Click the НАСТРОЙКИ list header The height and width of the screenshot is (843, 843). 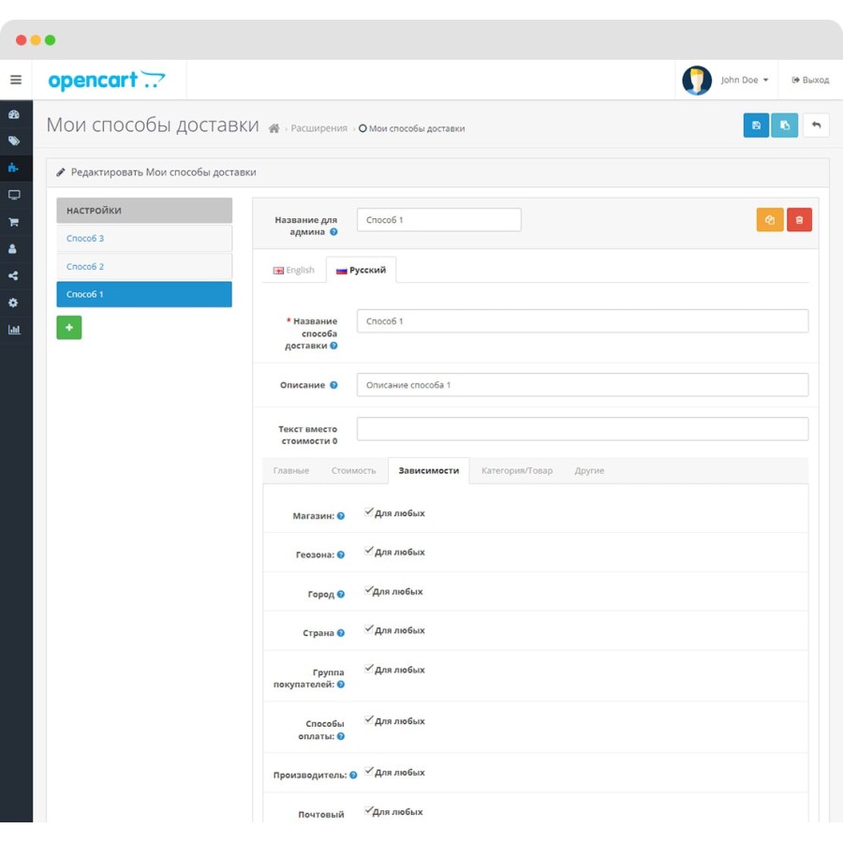coord(144,211)
